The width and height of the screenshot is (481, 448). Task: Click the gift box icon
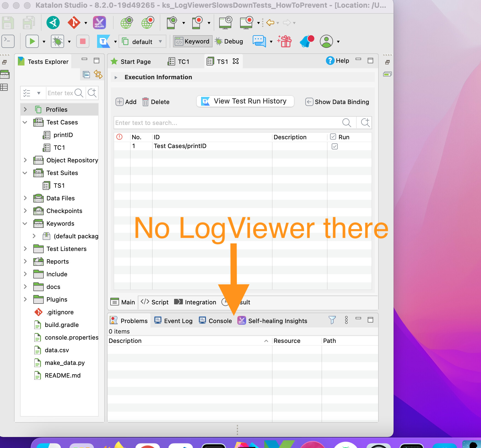pyautogui.click(x=284, y=41)
